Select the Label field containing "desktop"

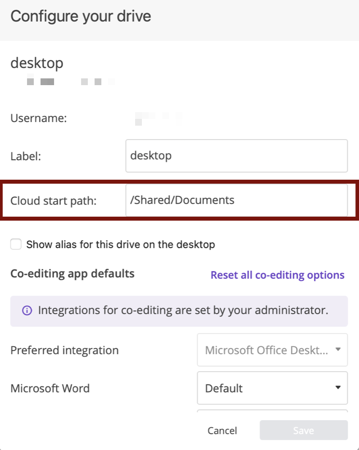[236, 155]
